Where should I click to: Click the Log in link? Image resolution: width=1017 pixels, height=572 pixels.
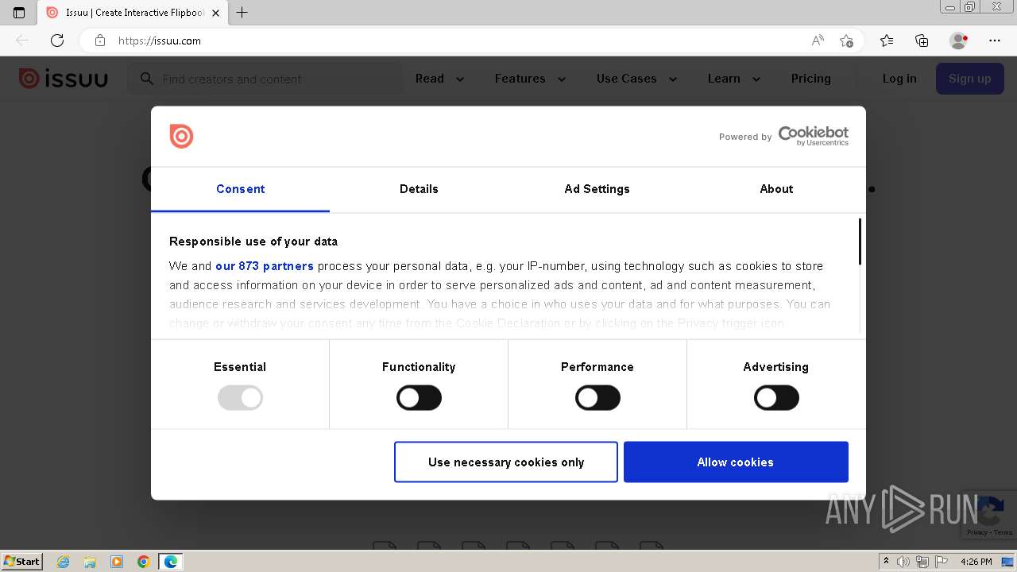click(x=899, y=79)
